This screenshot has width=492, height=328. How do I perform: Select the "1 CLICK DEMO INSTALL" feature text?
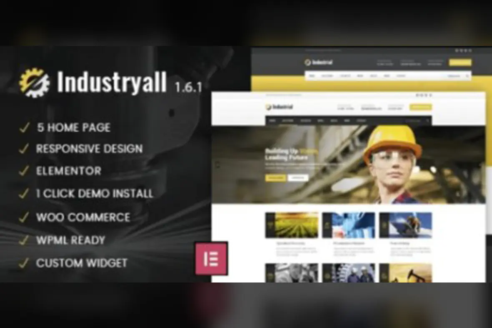click(95, 194)
